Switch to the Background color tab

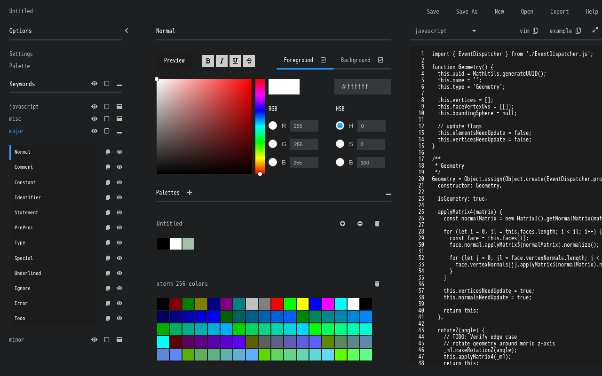point(356,60)
